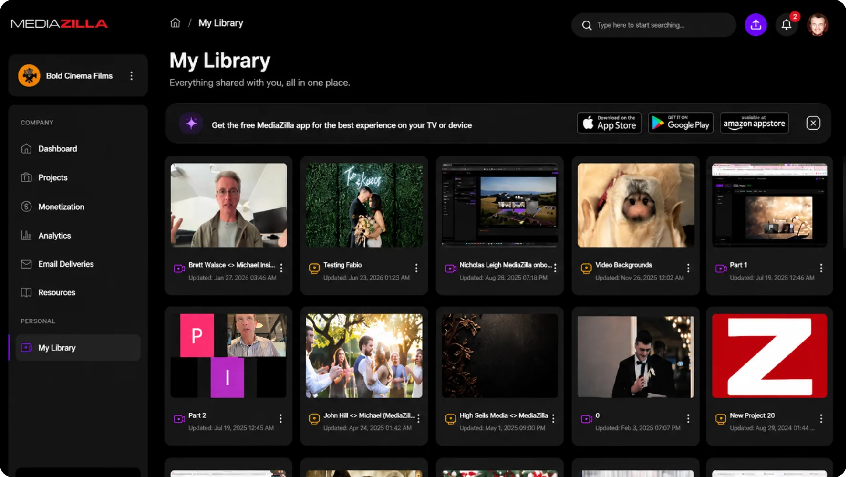Click project icon beside John Hill title
Image resolution: width=849 pixels, height=477 pixels.
point(314,419)
